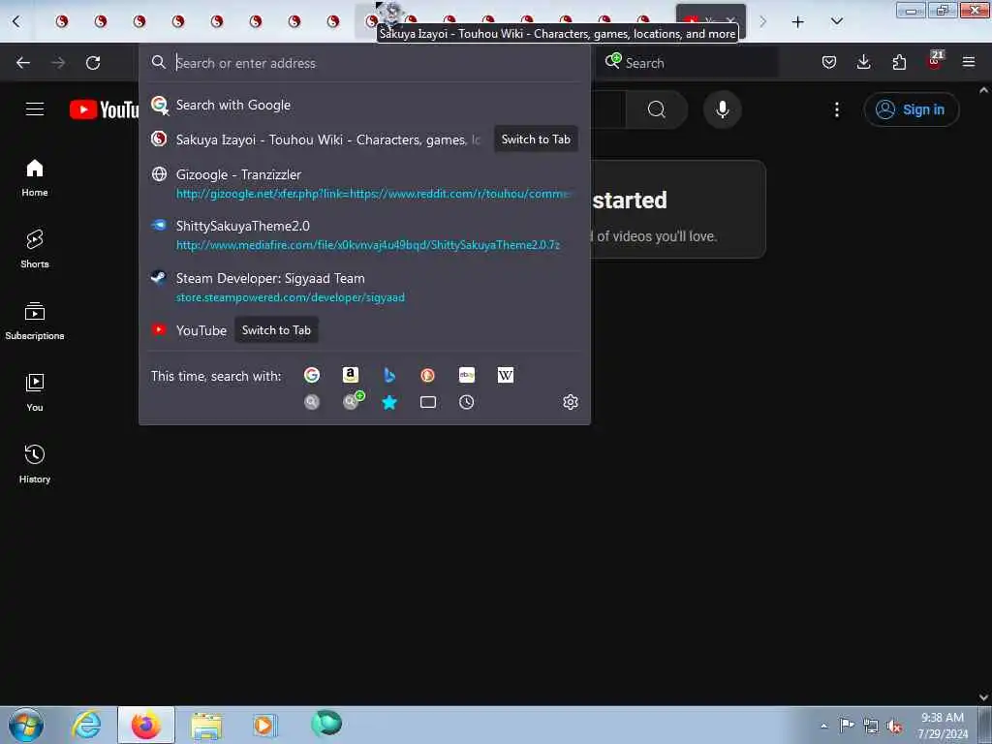Open search settings via the gear icon
The width and height of the screenshot is (992, 744).
click(x=570, y=402)
